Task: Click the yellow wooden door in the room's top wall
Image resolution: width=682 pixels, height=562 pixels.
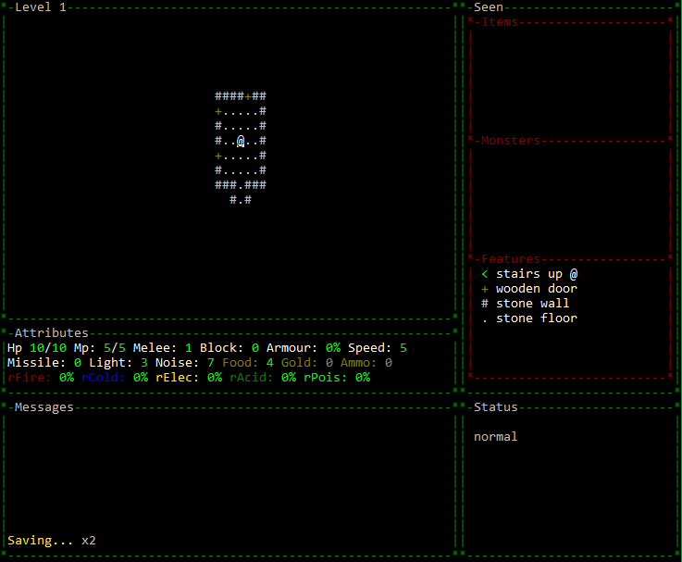Action: (248, 96)
